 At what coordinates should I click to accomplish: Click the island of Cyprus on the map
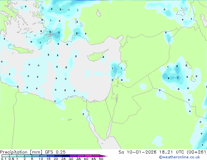pos(96,56)
